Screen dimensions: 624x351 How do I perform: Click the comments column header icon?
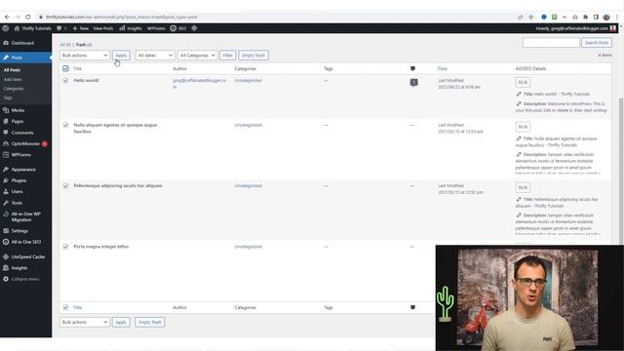[x=412, y=69]
